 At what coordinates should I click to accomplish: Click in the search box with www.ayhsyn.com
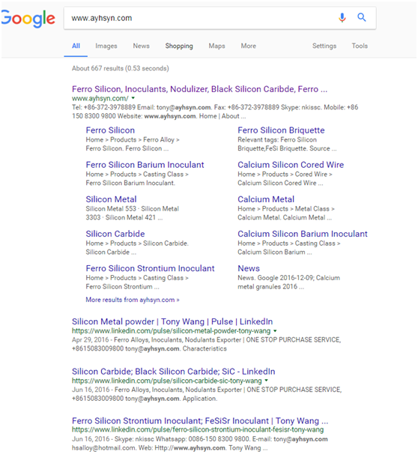tap(200, 18)
